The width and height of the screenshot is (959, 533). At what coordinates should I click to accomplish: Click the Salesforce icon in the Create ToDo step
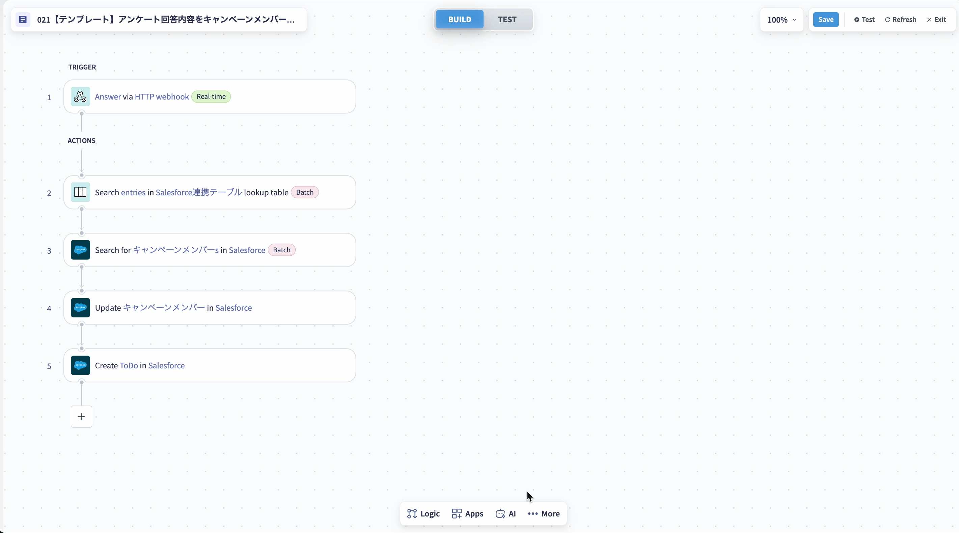(80, 365)
